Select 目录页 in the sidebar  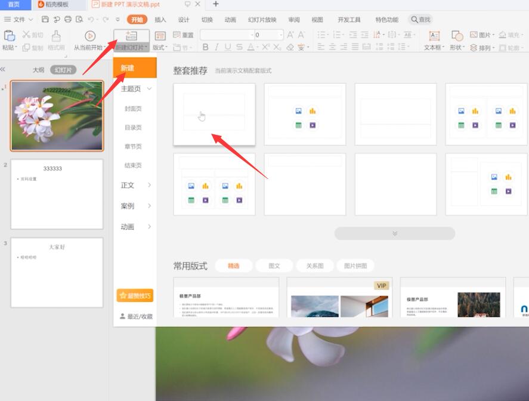(133, 128)
